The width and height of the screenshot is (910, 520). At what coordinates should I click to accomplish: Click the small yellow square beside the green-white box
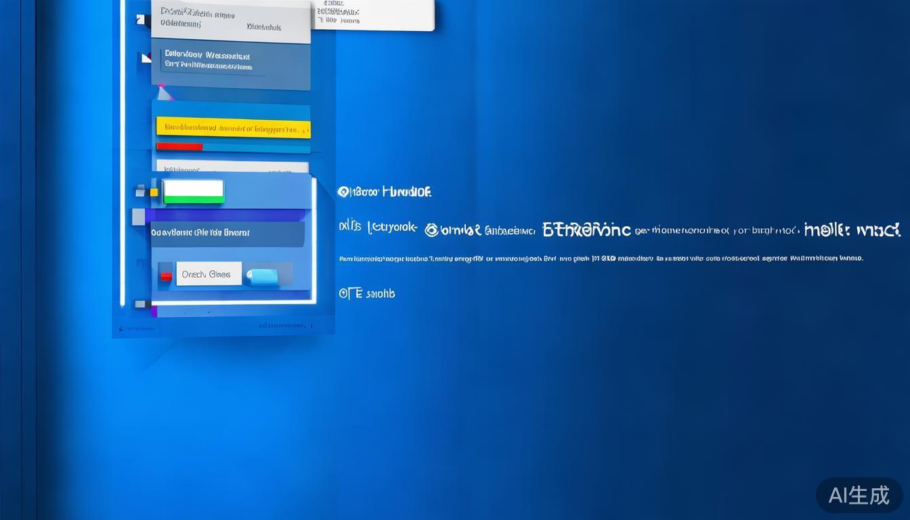154,192
